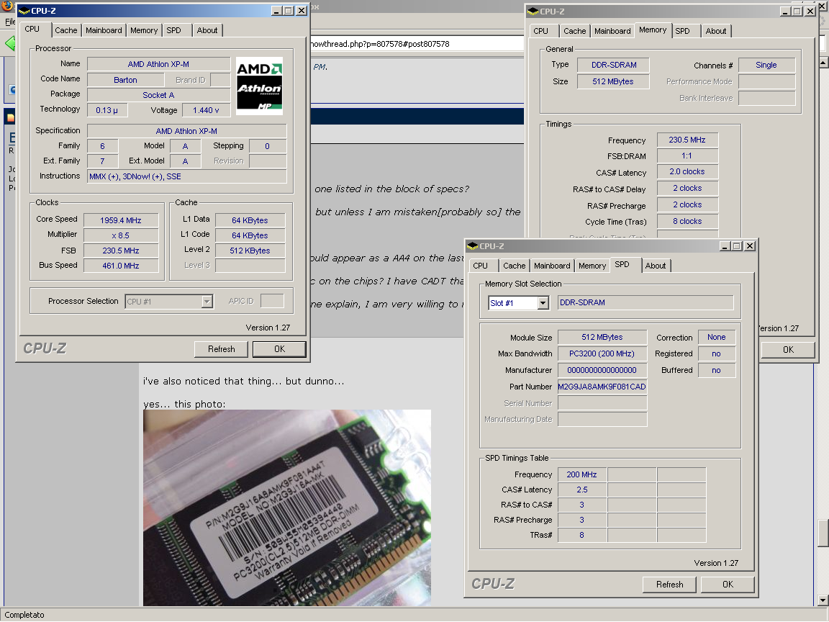Click the Package value Socket A
This screenshot has height=622, width=829.
pos(158,95)
